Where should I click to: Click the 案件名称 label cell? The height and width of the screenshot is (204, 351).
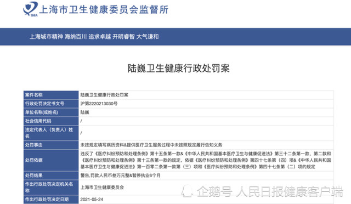tap(51, 95)
